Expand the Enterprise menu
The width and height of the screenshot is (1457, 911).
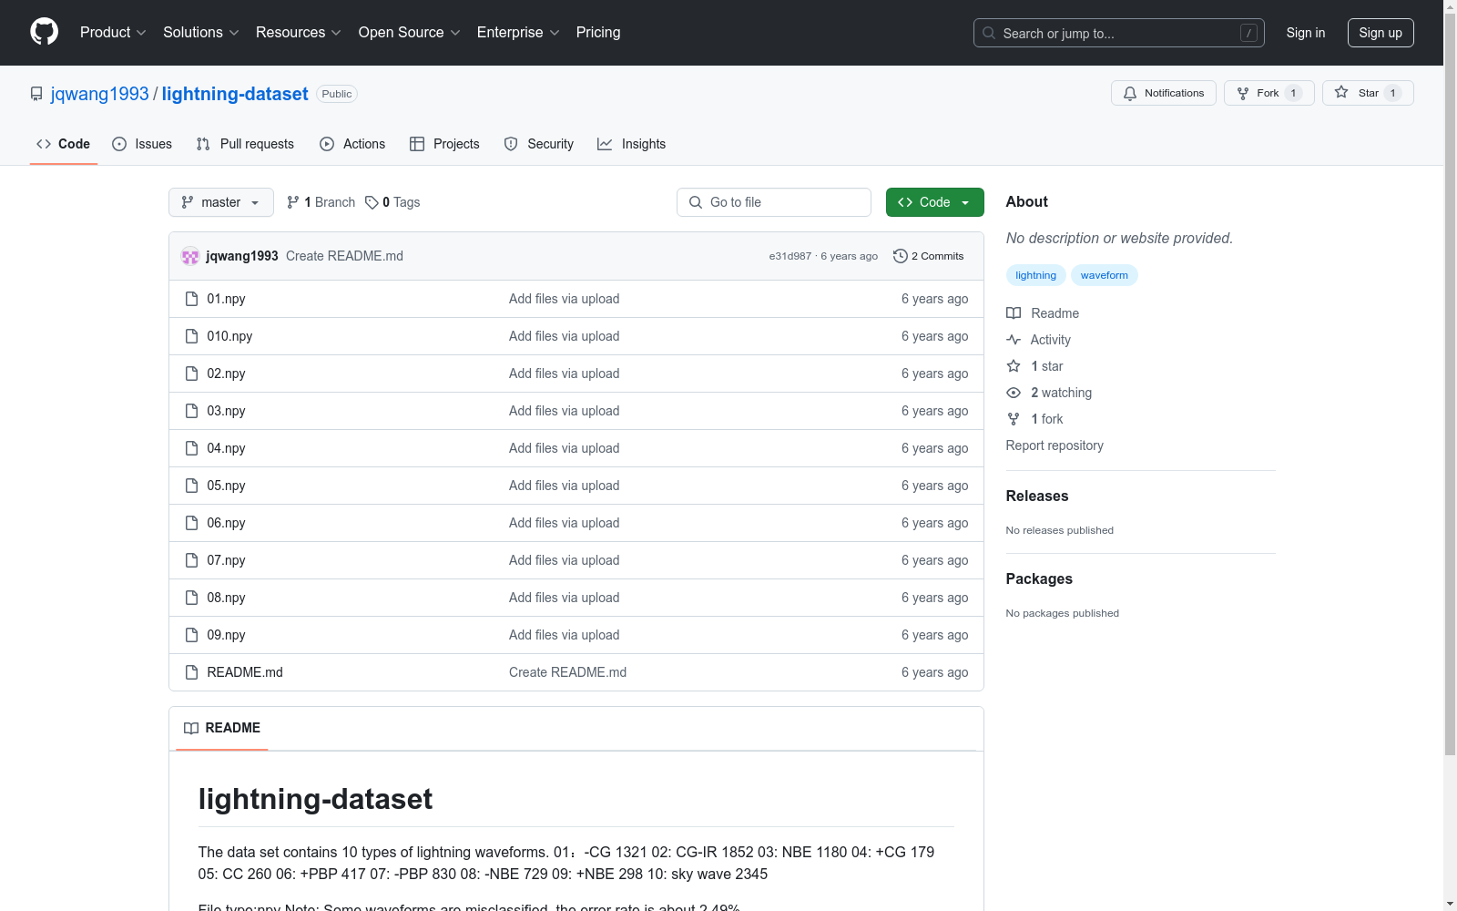click(518, 33)
